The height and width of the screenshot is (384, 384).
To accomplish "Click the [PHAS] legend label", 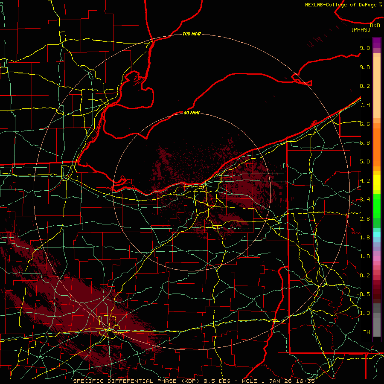I will pyautogui.click(x=361, y=29).
